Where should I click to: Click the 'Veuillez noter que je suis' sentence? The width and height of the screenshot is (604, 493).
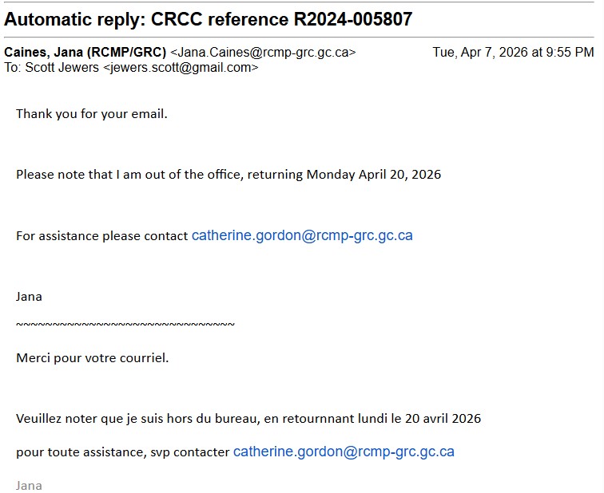point(248,418)
